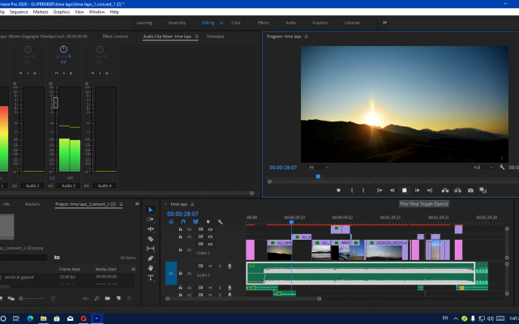The width and height of the screenshot is (519, 324).
Task: Step back one frame
Action: [392, 190]
